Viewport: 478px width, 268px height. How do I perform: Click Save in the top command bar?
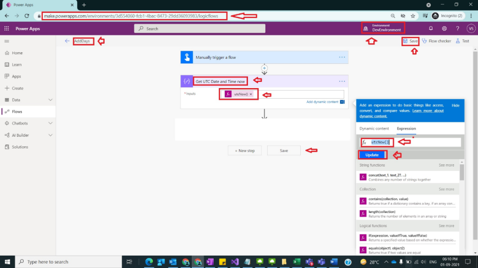pos(411,41)
